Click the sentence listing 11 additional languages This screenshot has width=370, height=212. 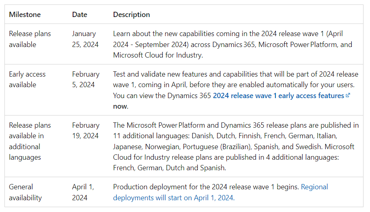click(235, 136)
